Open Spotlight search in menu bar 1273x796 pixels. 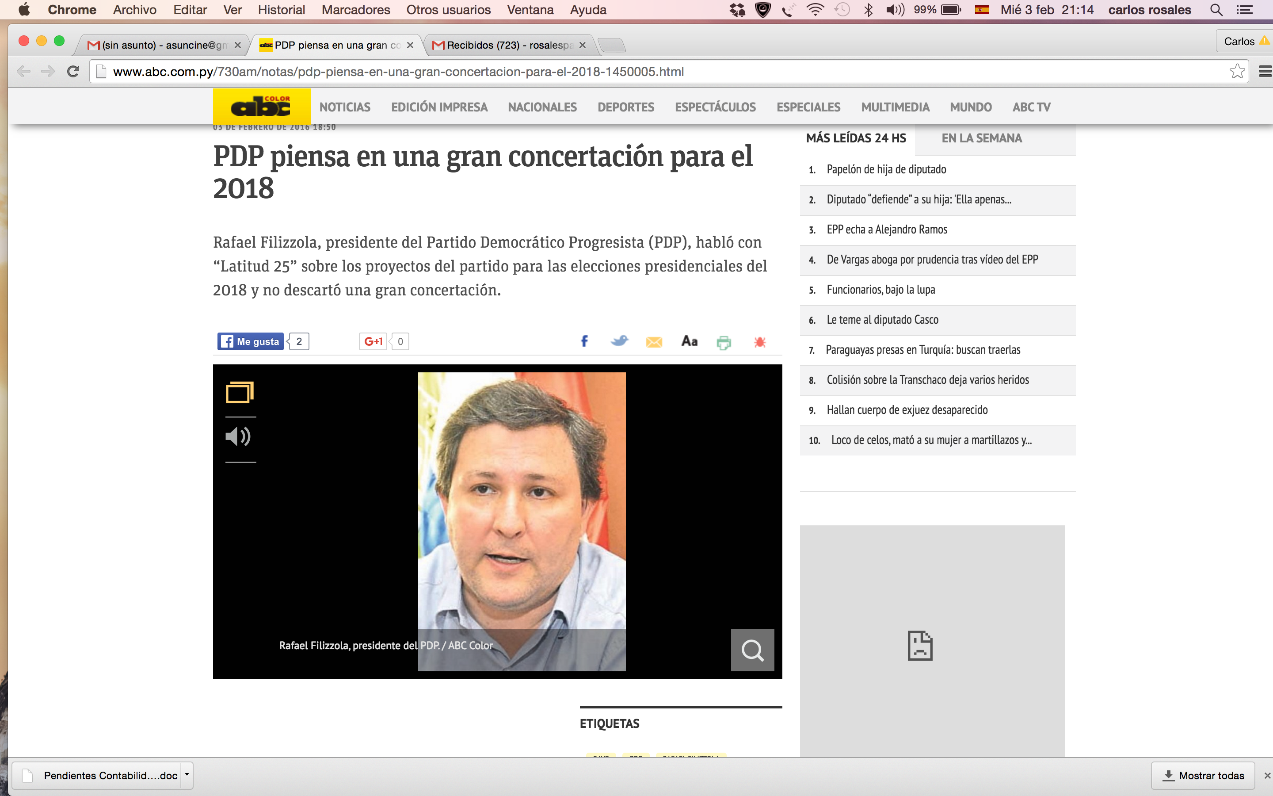(x=1216, y=9)
